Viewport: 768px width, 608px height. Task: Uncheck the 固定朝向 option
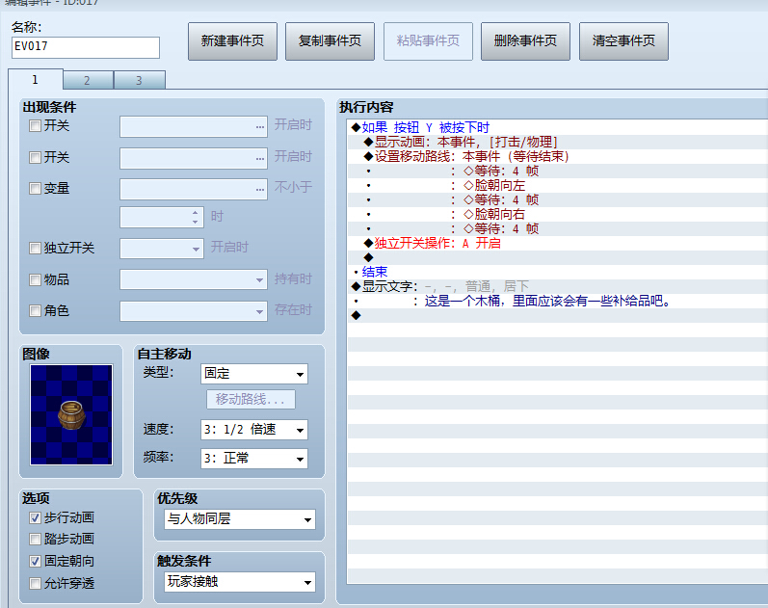pyautogui.click(x=36, y=561)
